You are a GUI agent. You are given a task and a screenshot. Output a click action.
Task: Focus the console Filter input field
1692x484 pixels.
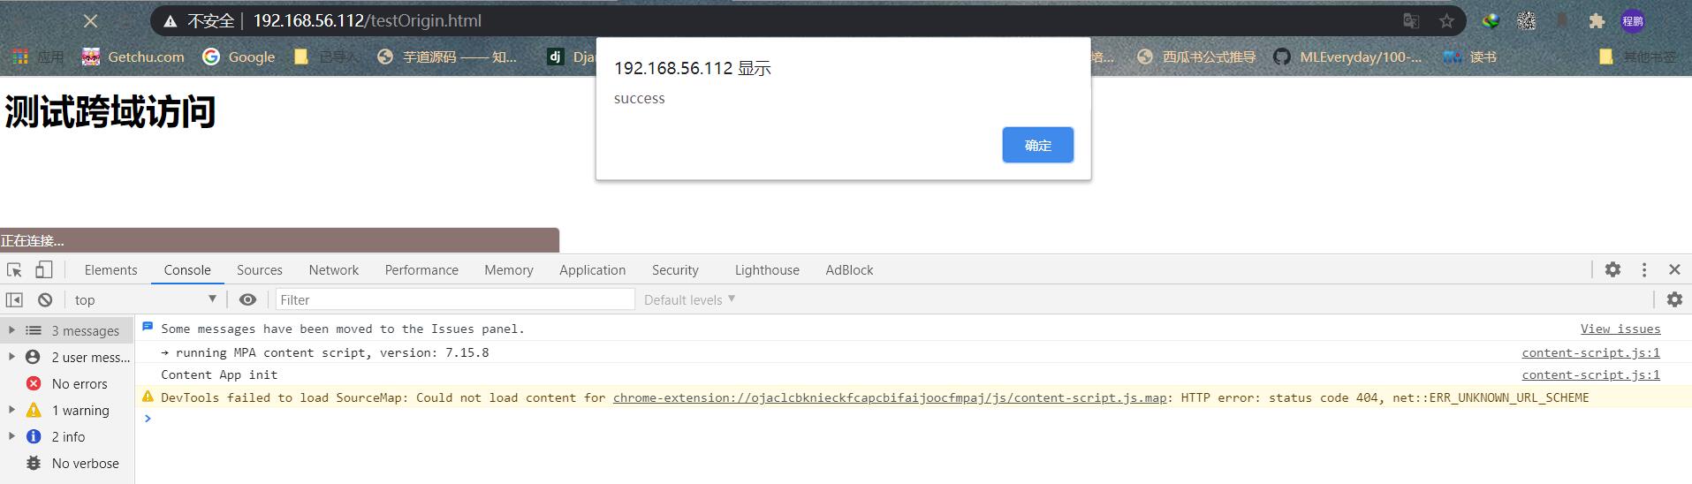coord(455,299)
